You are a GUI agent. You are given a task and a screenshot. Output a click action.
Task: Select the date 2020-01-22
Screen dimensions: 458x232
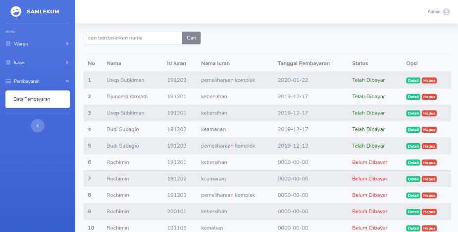(293, 80)
